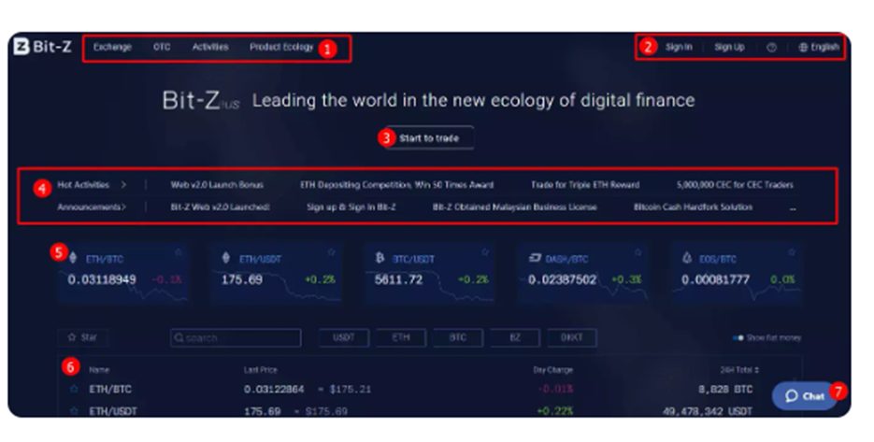The height and width of the screenshot is (442, 874).
Task: Open Sign up & Sign in Bit-Z announcement
Action: pyautogui.click(x=351, y=207)
